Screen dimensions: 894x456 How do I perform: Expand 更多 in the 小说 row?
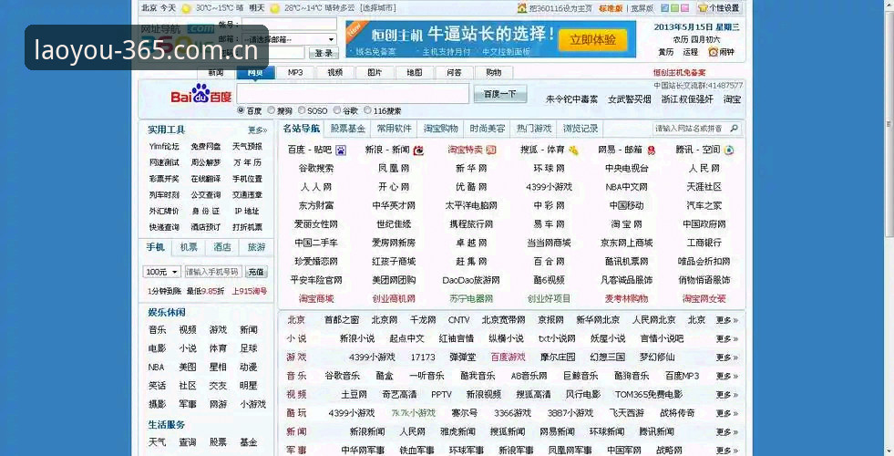[727, 338]
